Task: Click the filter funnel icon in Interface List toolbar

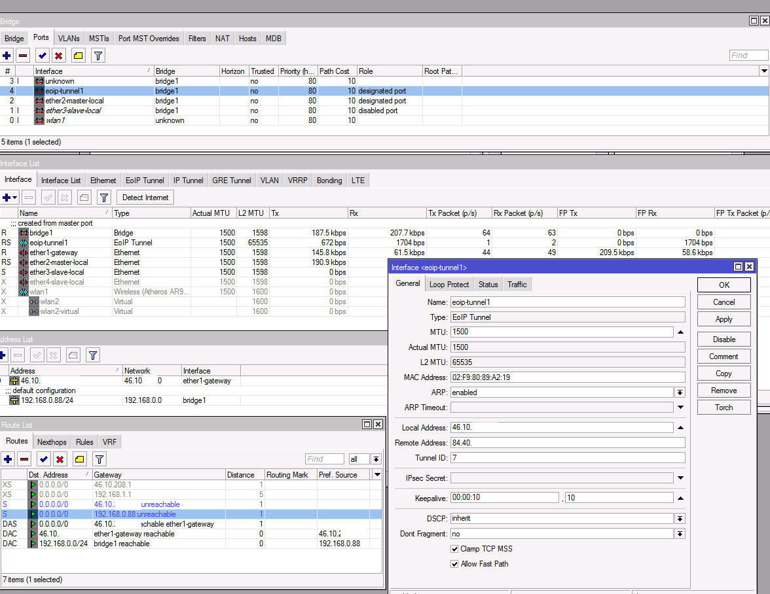Action: click(x=103, y=198)
